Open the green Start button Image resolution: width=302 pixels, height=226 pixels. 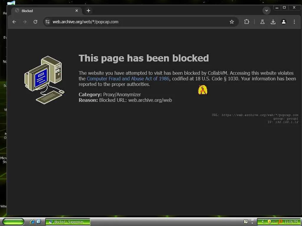13,222
